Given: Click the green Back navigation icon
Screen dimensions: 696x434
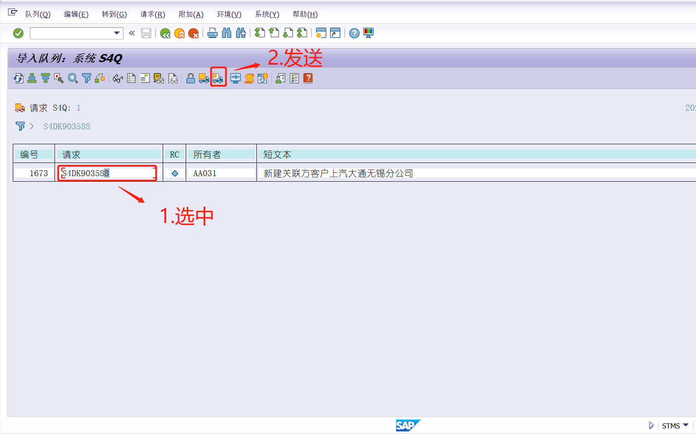Looking at the screenshot, I should (165, 33).
